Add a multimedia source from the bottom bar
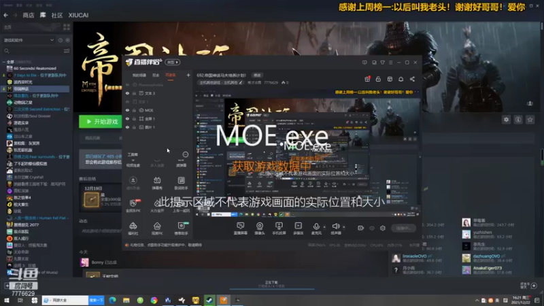This screenshot has width=544, height=306. [x=299, y=228]
